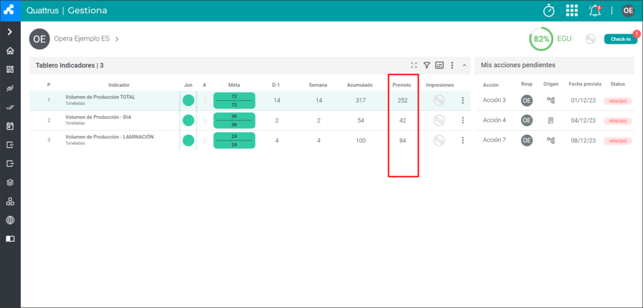Expand Opera Ejemplo ES breadcrumb chevron
This screenshot has height=308, width=643.
(x=117, y=40)
